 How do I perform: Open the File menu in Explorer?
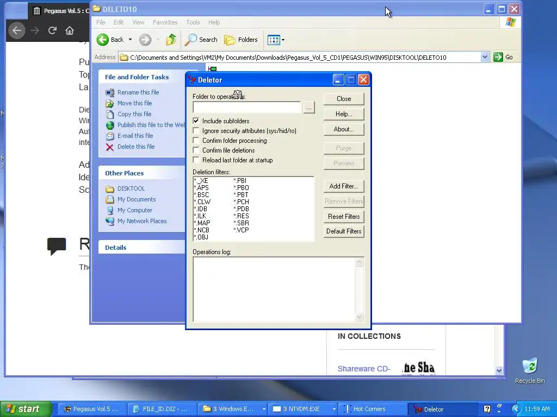coord(101,22)
